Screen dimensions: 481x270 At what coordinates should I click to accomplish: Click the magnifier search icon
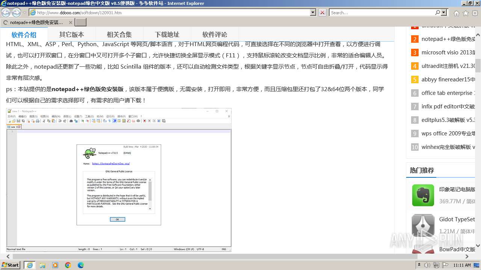pyautogui.click(x=437, y=12)
